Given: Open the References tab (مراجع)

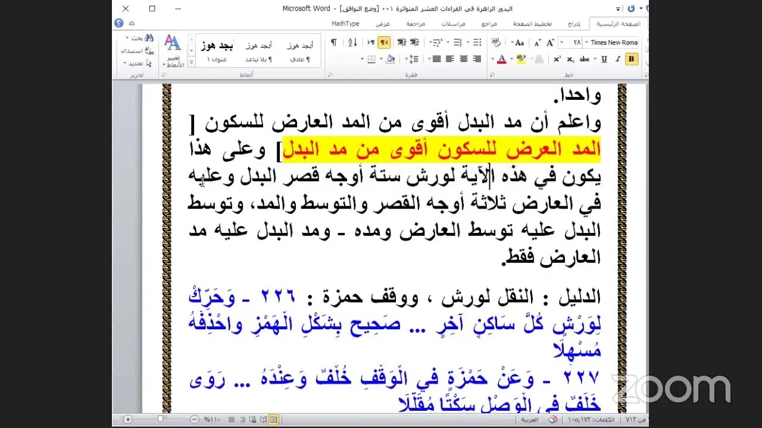Looking at the screenshot, I should coord(489,24).
